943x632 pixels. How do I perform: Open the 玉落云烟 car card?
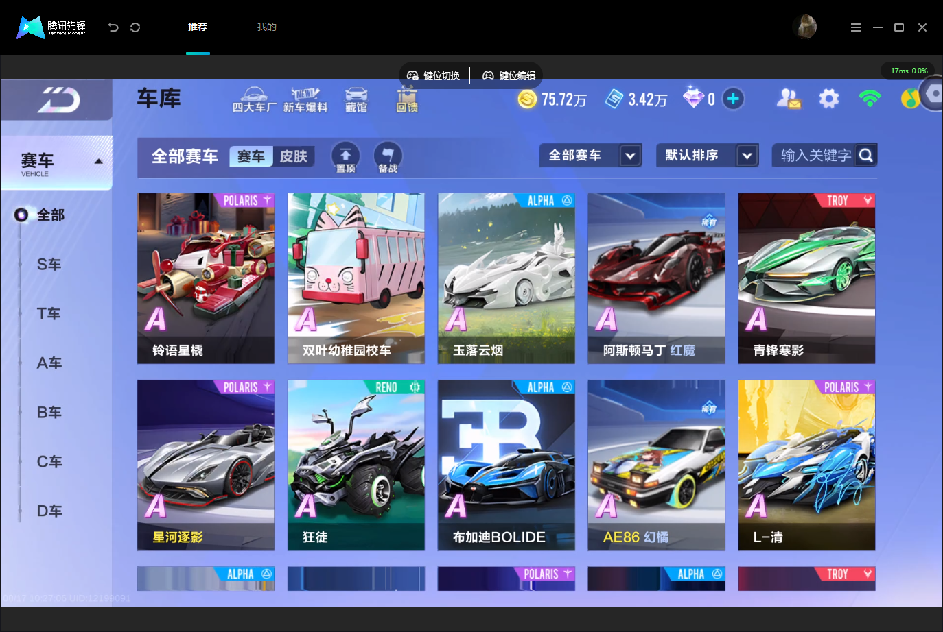pyautogui.click(x=507, y=278)
